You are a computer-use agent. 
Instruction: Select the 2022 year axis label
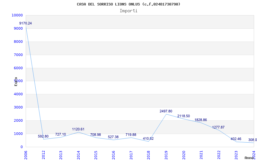pos(219,155)
